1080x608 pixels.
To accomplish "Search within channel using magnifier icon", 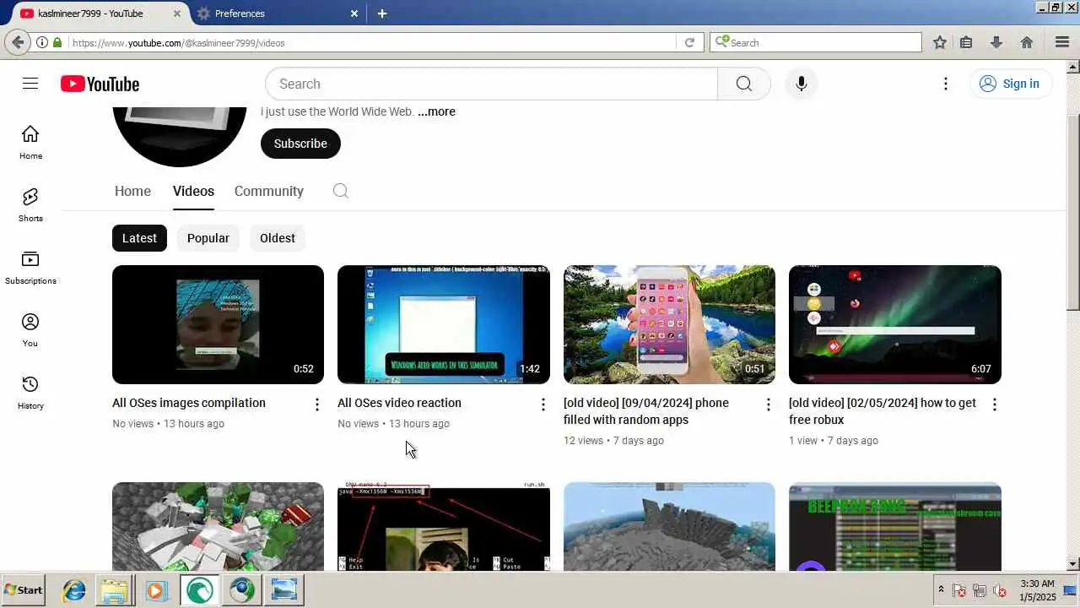I will [x=340, y=191].
